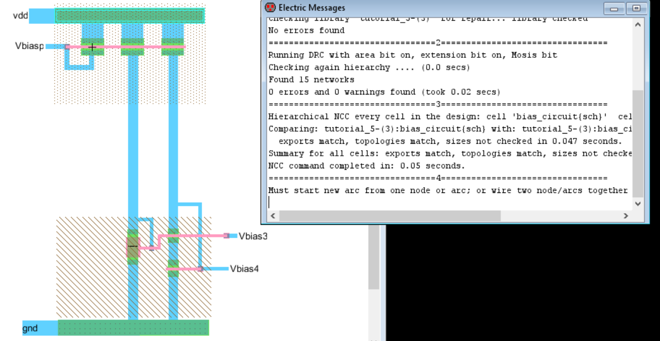Select the bottom gnd metal rail
660x341 pixels.
[x=133, y=327]
